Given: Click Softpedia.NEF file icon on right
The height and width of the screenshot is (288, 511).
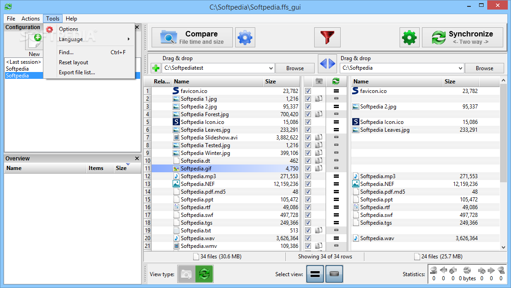Looking at the screenshot, I should click(356, 184).
